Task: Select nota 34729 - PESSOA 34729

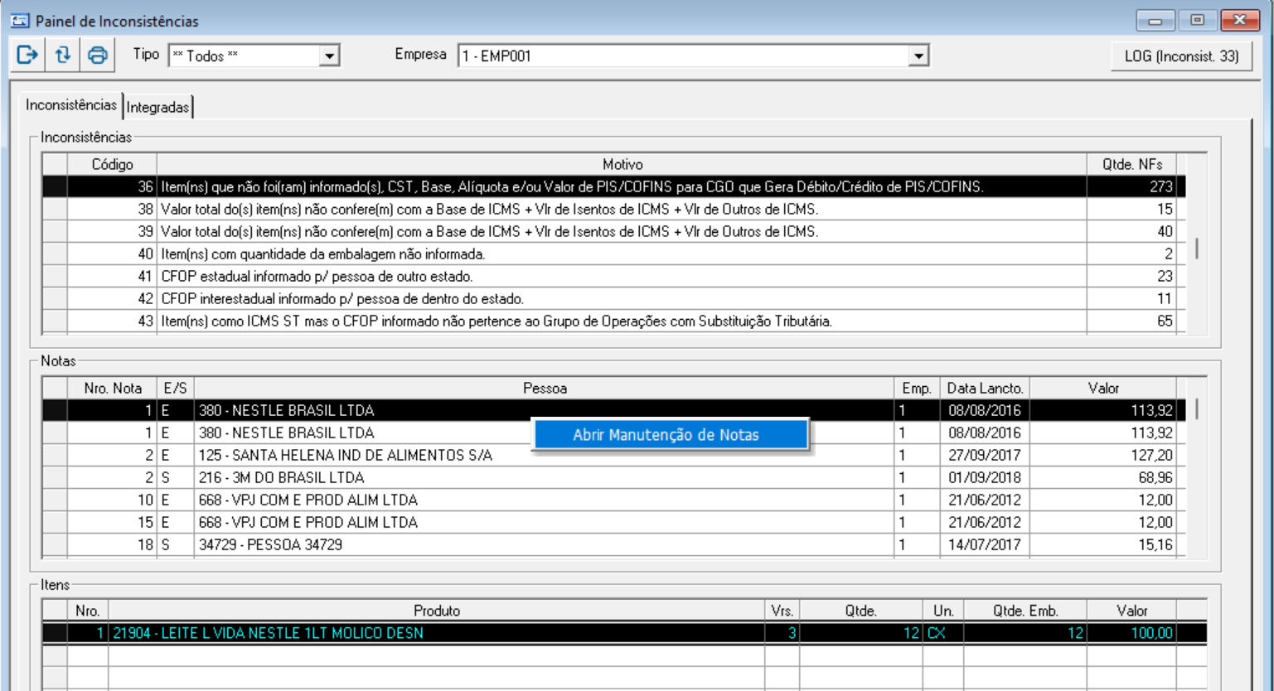Action: [x=614, y=544]
